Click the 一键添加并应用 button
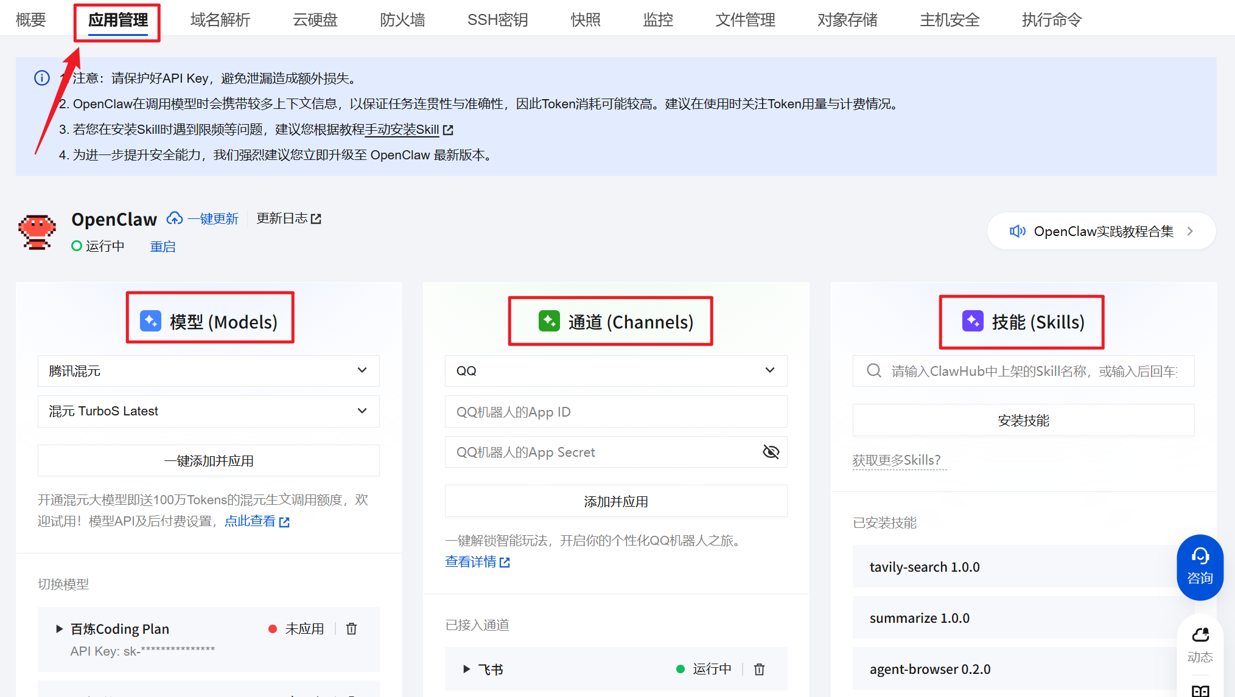This screenshot has width=1235, height=697. [x=209, y=461]
